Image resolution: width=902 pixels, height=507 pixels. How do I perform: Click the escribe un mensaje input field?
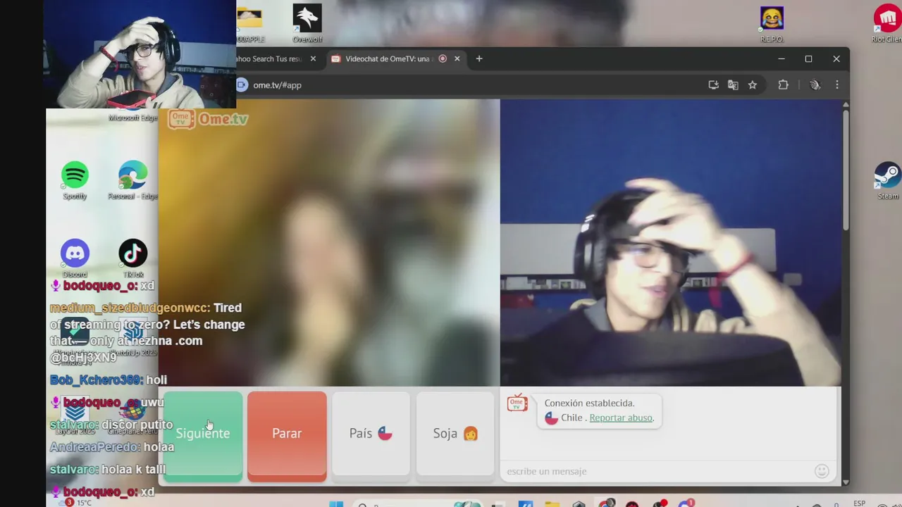coord(655,471)
